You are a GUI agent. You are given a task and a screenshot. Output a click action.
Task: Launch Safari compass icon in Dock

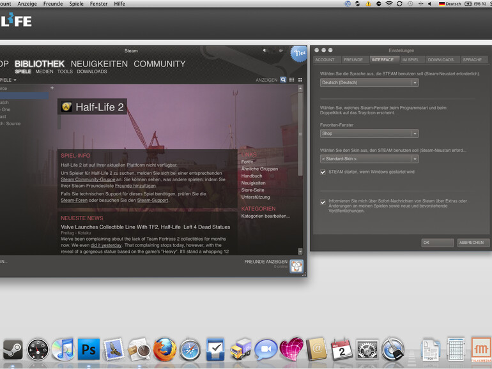point(190,350)
